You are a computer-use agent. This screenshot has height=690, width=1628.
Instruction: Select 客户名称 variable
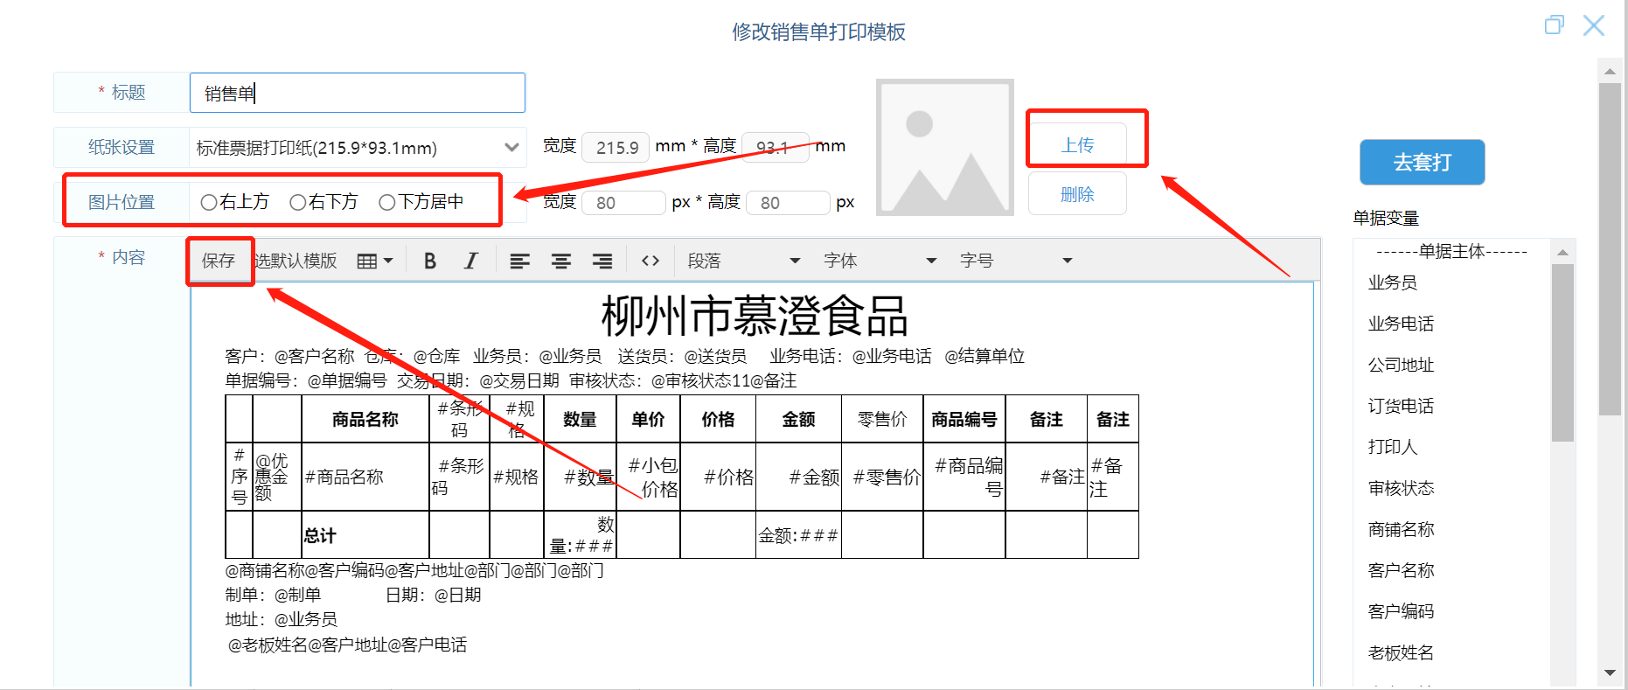pos(1401,570)
